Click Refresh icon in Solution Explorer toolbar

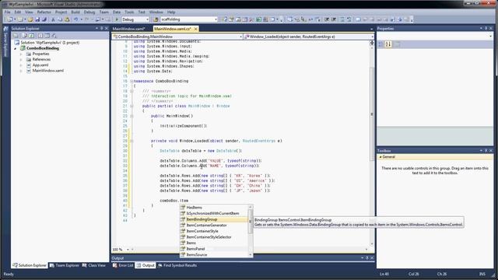coord(31,36)
